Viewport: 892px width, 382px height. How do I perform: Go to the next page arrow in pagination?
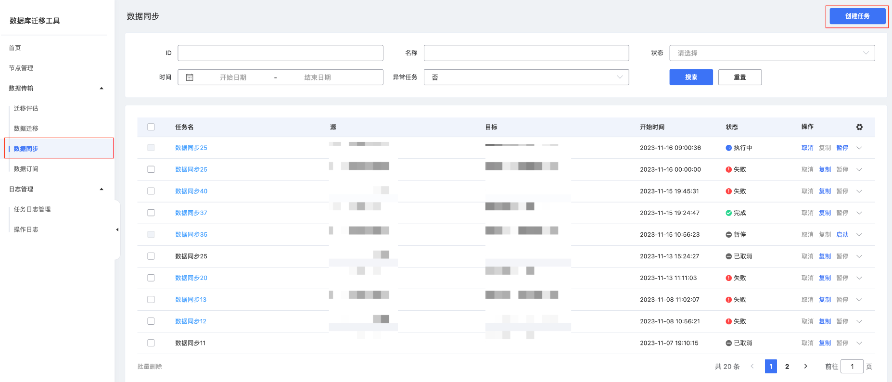[805, 366]
